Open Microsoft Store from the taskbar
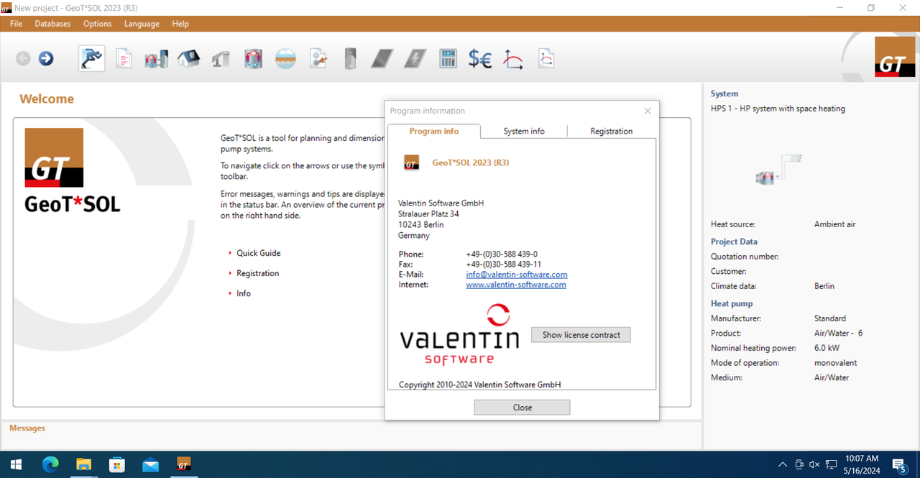This screenshot has width=920, height=478. 117,465
